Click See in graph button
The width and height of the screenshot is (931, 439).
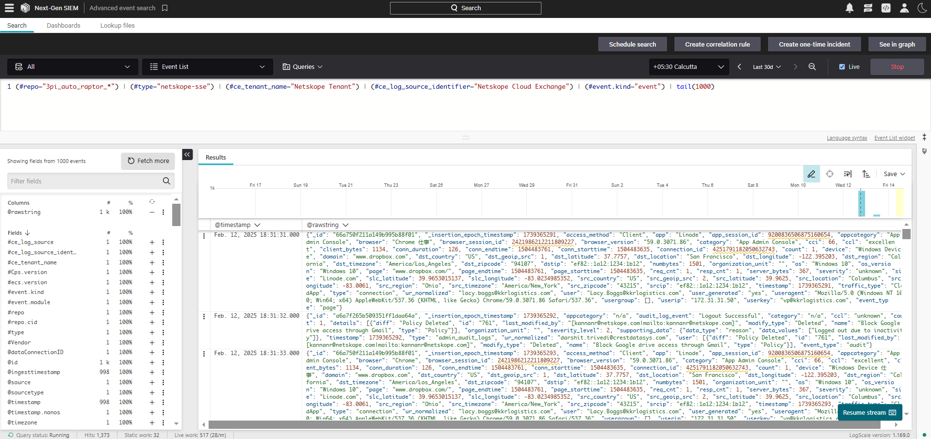pos(897,44)
